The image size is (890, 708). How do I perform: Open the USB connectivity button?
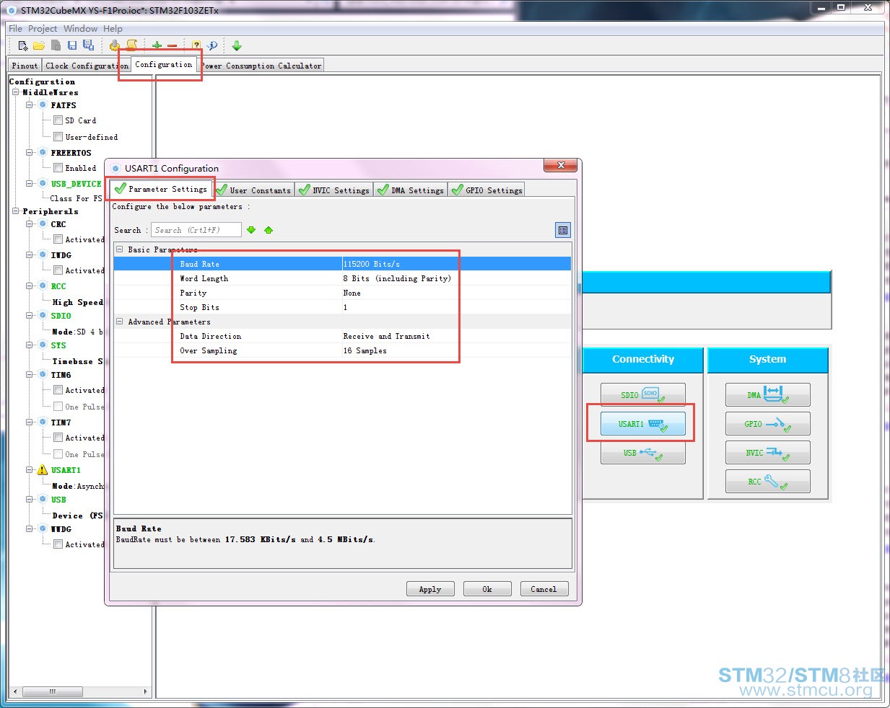pyautogui.click(x=643, y=452)
